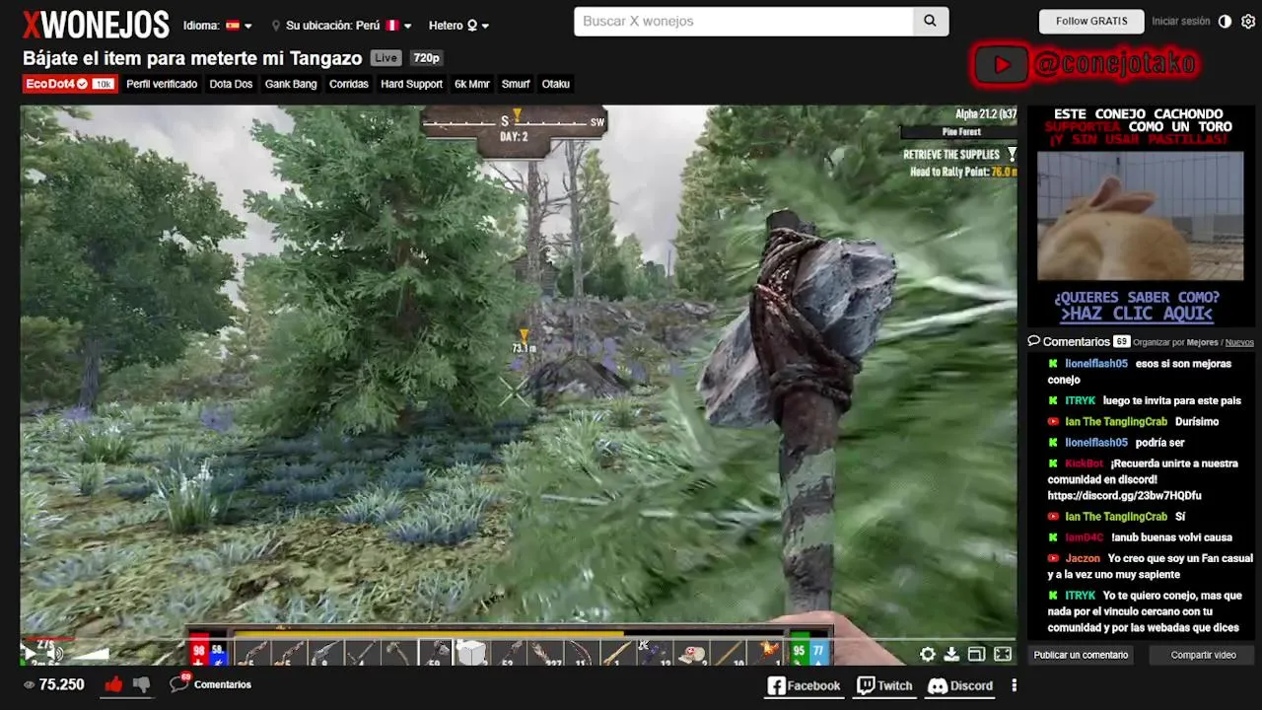
Task: Click the XWONEJOS site logo
Action: pyautogui.click(x=96, y=25)
